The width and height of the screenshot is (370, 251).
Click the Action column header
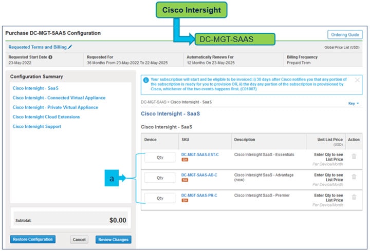[x=354, y=140]
